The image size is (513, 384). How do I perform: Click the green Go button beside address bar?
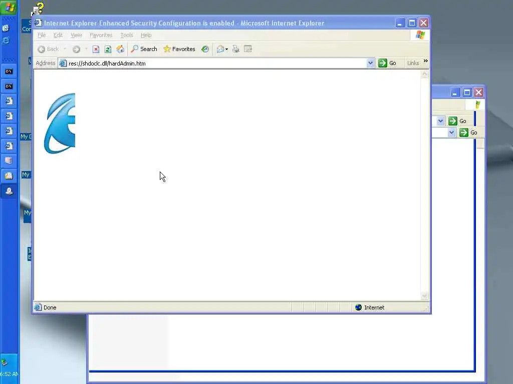(387, 63)
